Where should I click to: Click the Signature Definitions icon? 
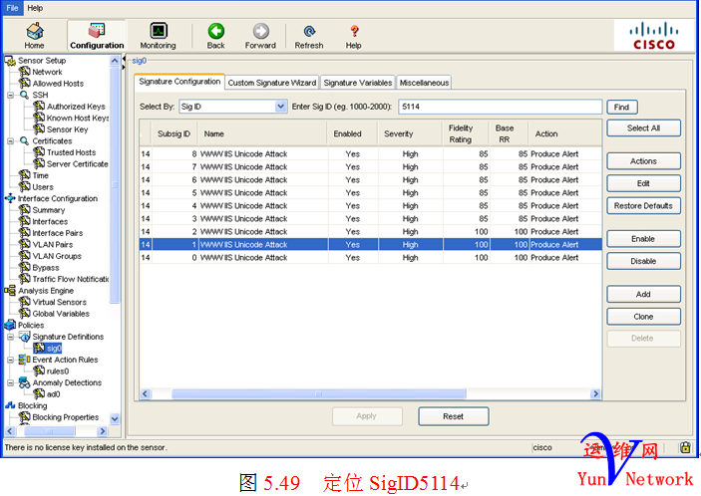25,337
